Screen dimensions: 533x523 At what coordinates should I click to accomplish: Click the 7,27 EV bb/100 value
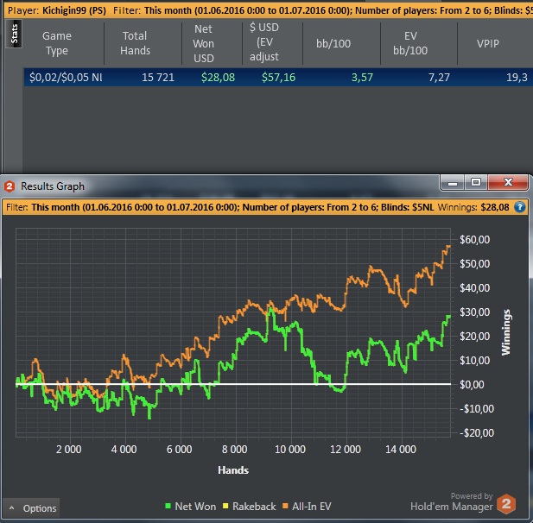coord(439,78)
